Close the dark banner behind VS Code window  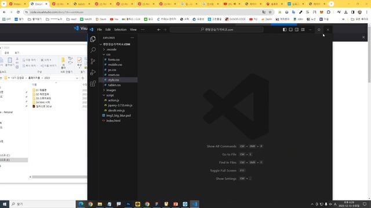[x=363, y=37]
